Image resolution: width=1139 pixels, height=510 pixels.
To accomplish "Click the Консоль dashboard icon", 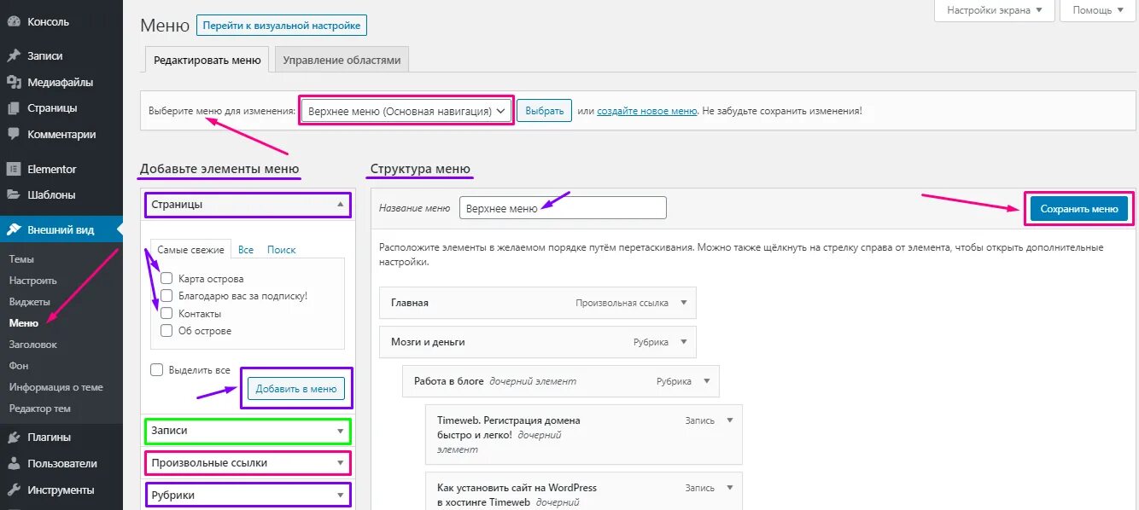I will [x=14, y=22].
